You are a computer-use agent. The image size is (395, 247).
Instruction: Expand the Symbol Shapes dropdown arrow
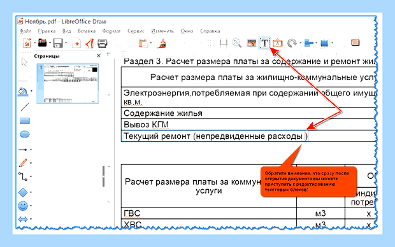point(31,206)
